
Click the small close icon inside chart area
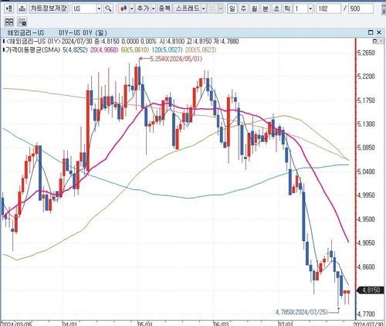tap(381, 41)
